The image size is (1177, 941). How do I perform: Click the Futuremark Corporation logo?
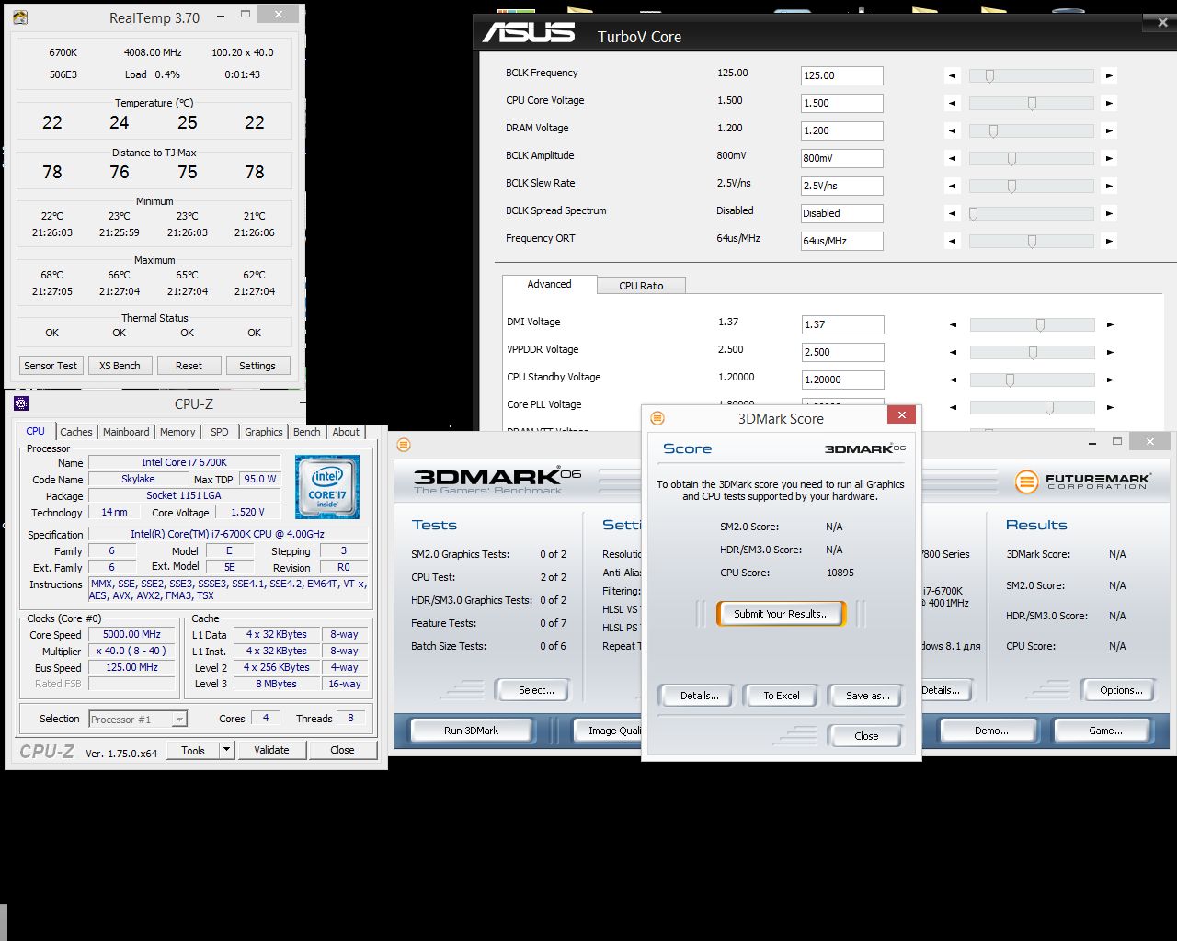(x=1082, y=482)
